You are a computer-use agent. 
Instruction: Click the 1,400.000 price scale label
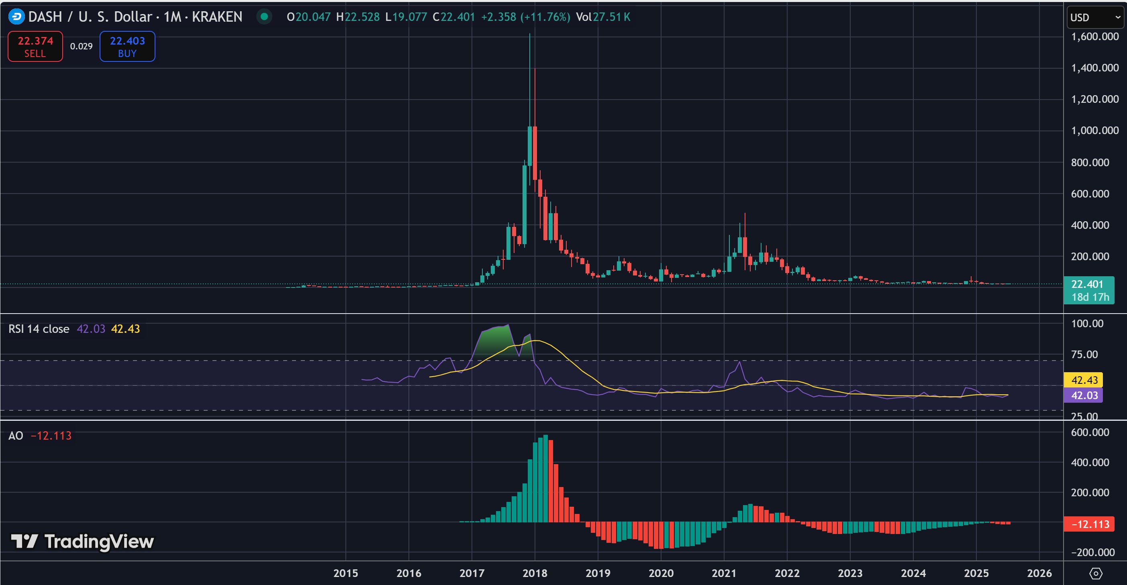[x=1094, y=68]
